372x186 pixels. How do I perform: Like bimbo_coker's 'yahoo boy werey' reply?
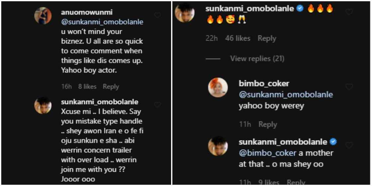[x=349, y=87]
